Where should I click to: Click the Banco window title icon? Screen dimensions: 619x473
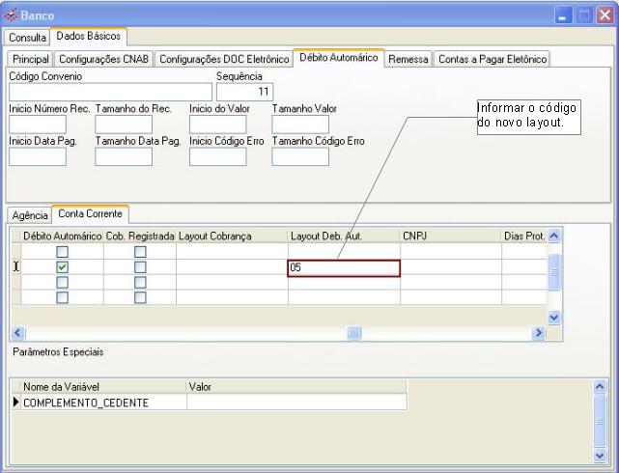click(12, 14)
